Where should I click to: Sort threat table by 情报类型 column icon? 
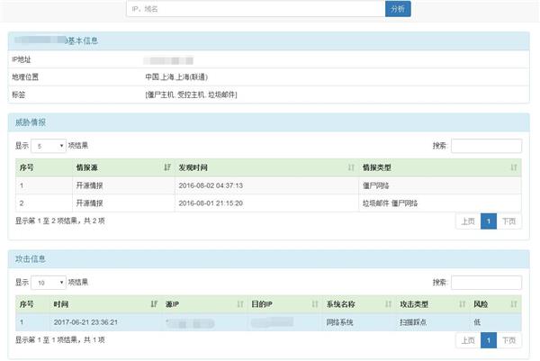coord(514,167)
